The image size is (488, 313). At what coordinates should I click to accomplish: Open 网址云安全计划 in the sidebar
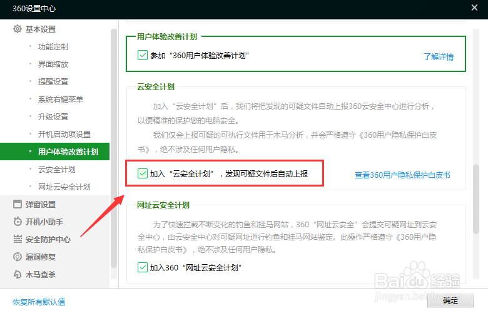click(64, 187)
